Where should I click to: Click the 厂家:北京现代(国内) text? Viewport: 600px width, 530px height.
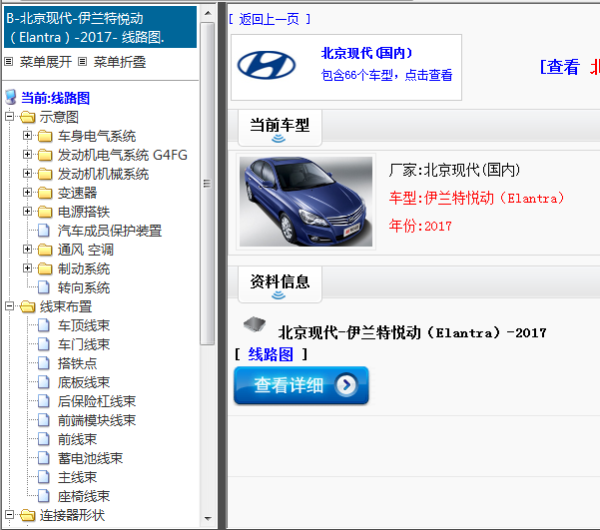(x=454, y=170)
